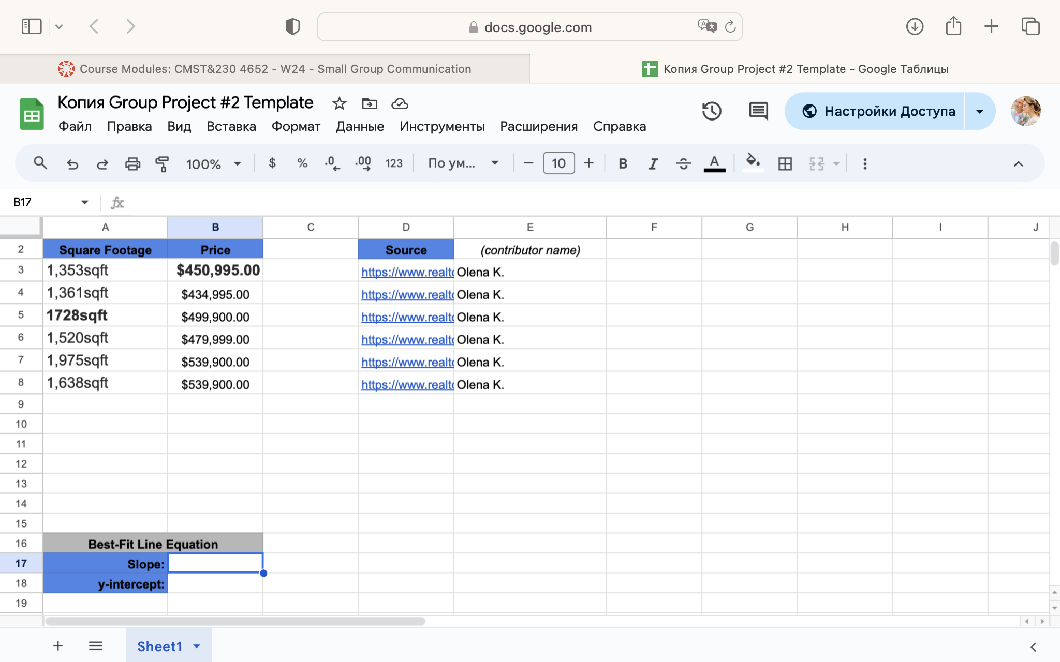
Task: Open the text color picker
Action: pos(714,164)
